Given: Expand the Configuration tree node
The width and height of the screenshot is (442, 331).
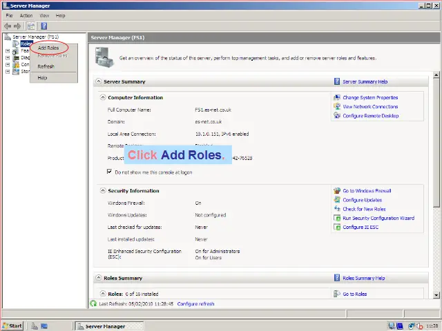Looking at the screenshot, I should [8, 64].
